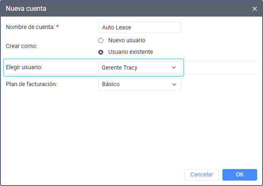Click the Plan de facturación label text

[x=32, y=84]
